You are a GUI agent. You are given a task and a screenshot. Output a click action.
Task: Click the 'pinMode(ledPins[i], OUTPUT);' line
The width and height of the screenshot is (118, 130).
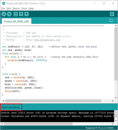[27, 60]
